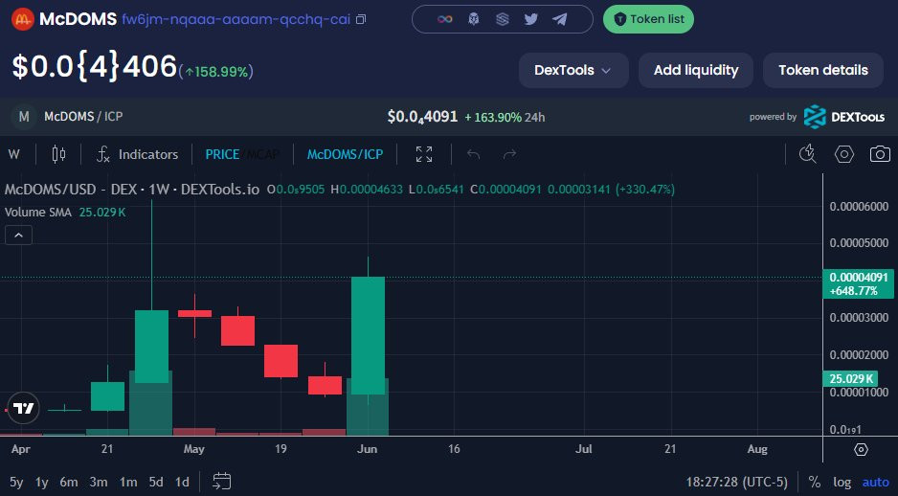Click the +158.99% price change
Screen dimensions: 898x496
click(x=216, y=72)
